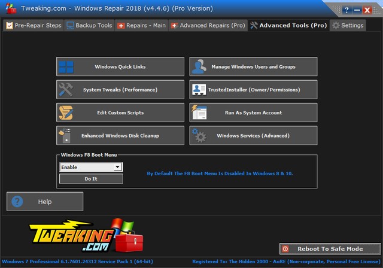The height and width of the screenshot is (268, 383).
Task: Go to the Repairs - Main tab
Action: click(142, 26)
